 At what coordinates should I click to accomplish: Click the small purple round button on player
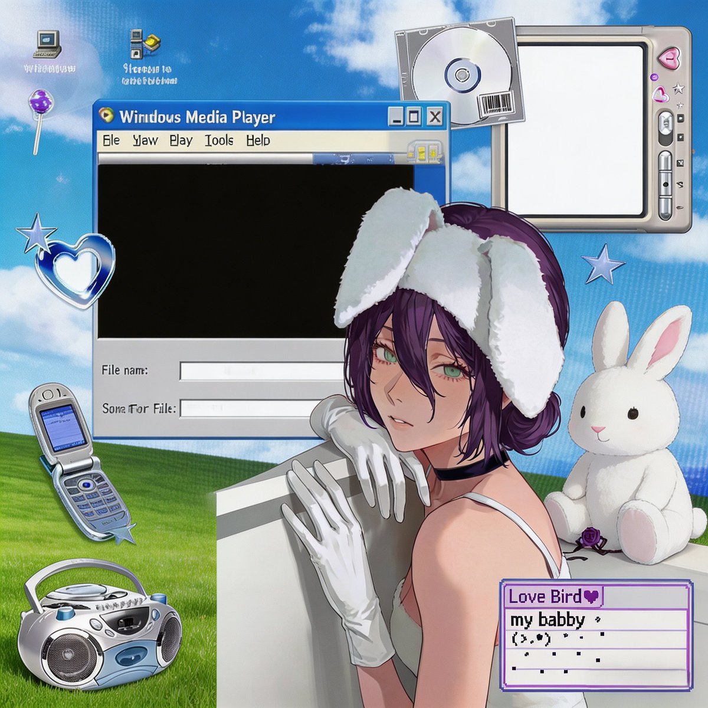point(654,77)
